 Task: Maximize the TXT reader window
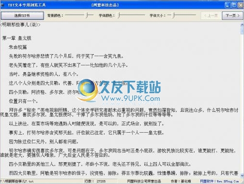234,5
